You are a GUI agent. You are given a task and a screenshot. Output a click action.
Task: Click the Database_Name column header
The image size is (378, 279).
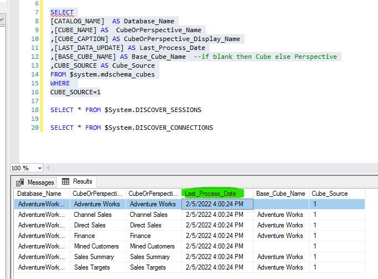pos(42,194)
